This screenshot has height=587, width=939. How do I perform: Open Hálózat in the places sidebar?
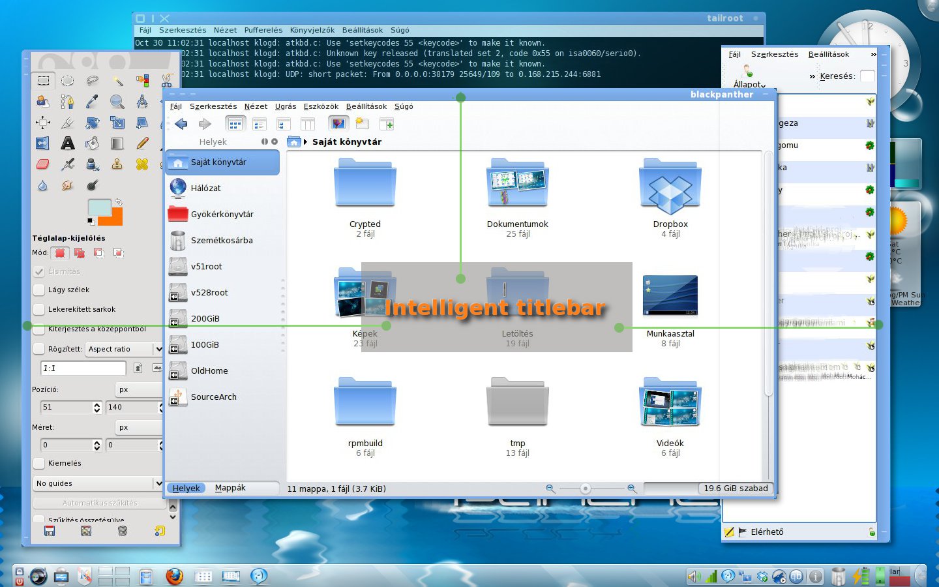coord(223,188)
